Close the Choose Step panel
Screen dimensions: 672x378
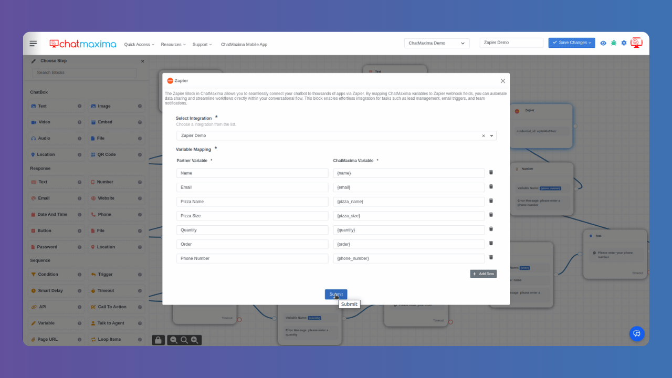142,61
